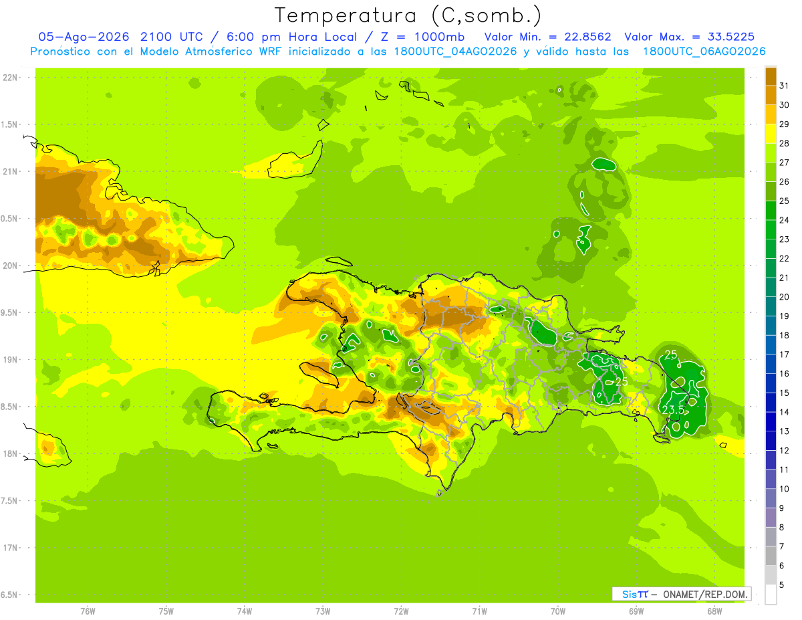802x620 pixels.
Task: Click the '70W' longitude label
Action: 558,611
